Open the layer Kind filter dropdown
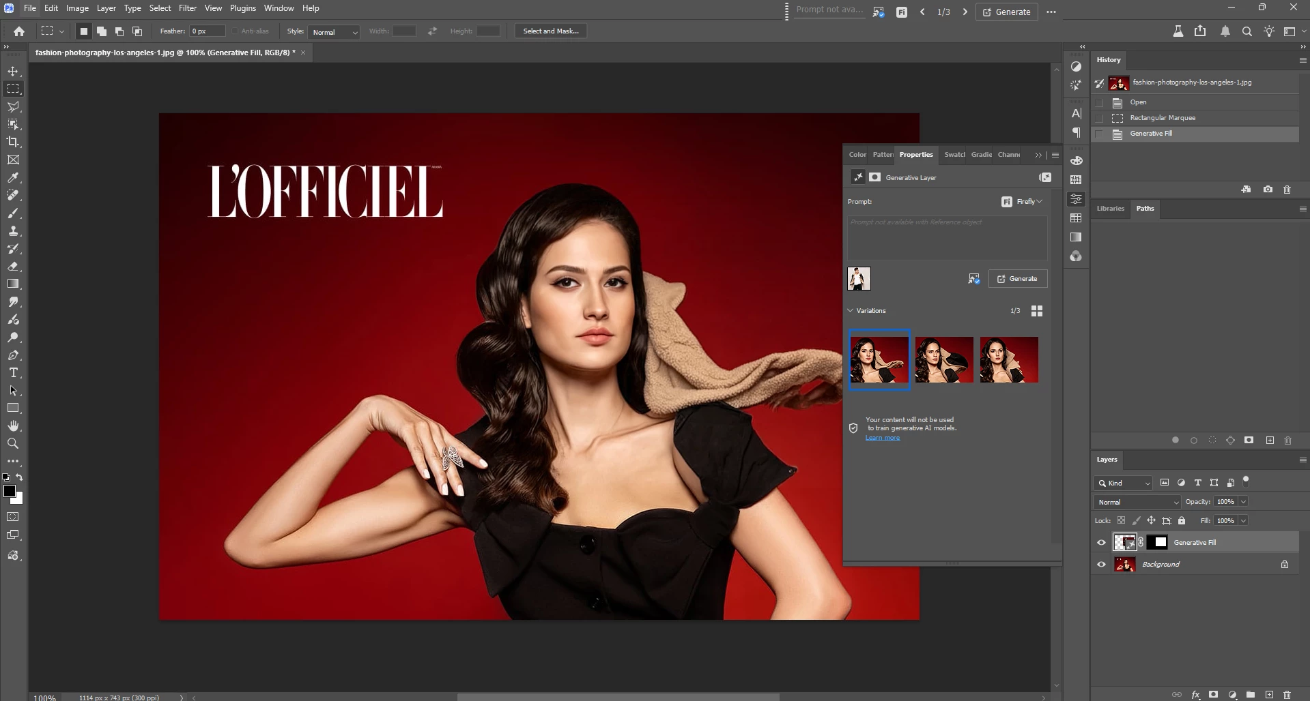 click(1124, 483)
